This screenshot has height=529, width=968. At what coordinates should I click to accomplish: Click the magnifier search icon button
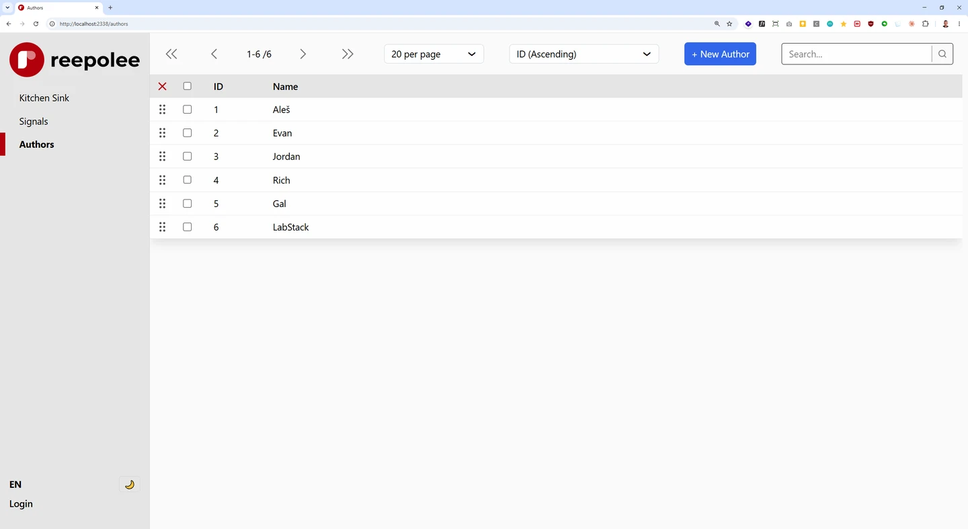942,54
